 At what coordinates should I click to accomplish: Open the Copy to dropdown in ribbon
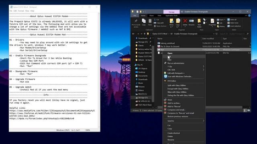(x=178, y=23)
